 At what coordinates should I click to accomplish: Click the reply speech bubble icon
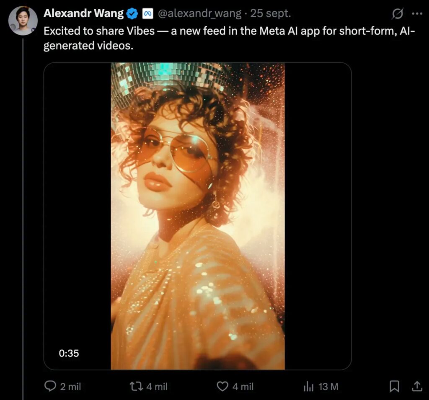tap(50, 386)
